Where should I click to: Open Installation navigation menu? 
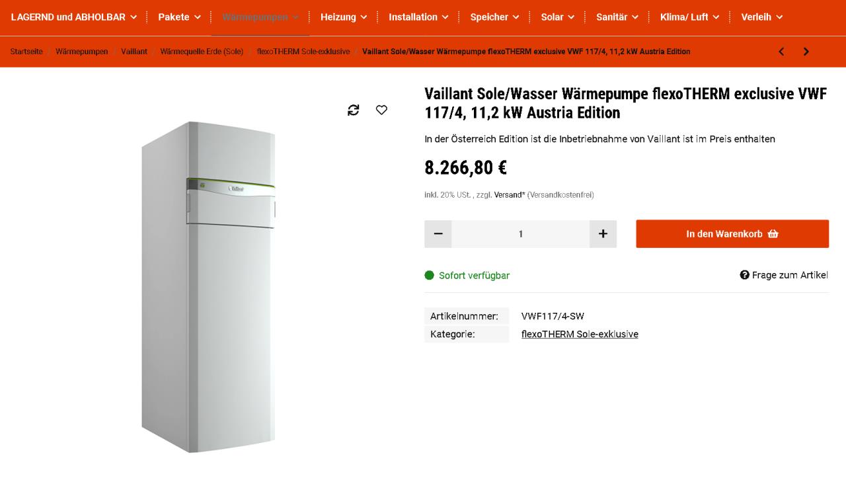pos(418,17)
